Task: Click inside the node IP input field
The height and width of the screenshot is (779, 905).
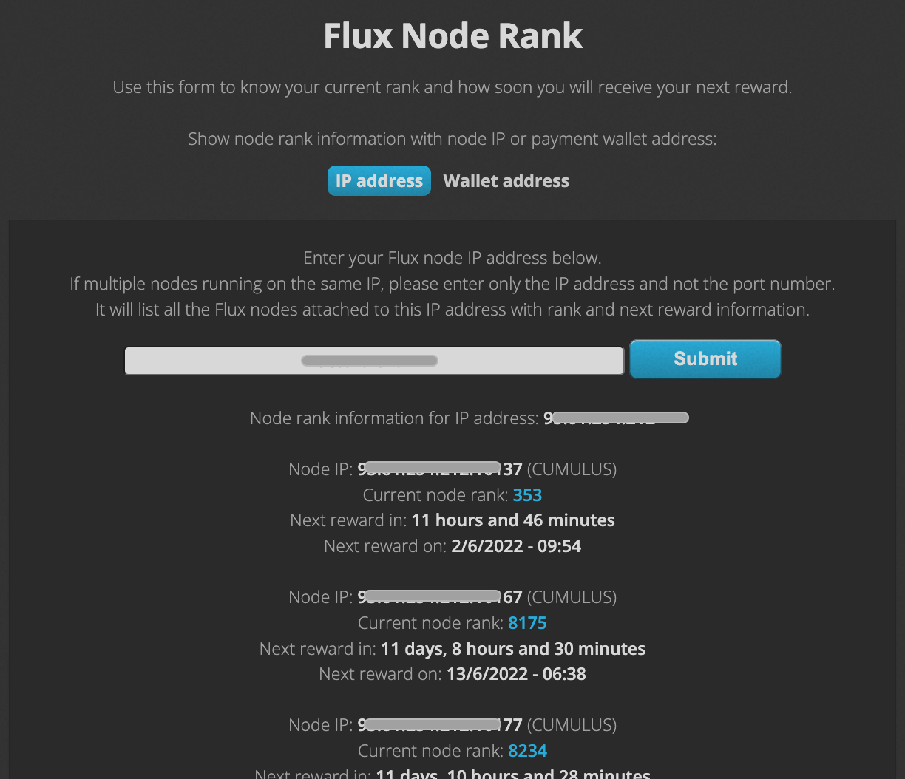Action: (x=373, y=360)
